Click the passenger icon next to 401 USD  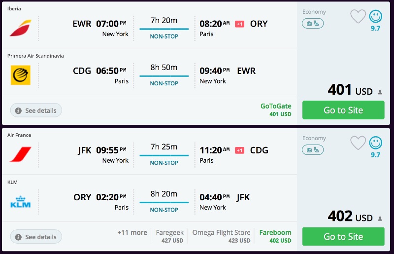coord(380,92)
